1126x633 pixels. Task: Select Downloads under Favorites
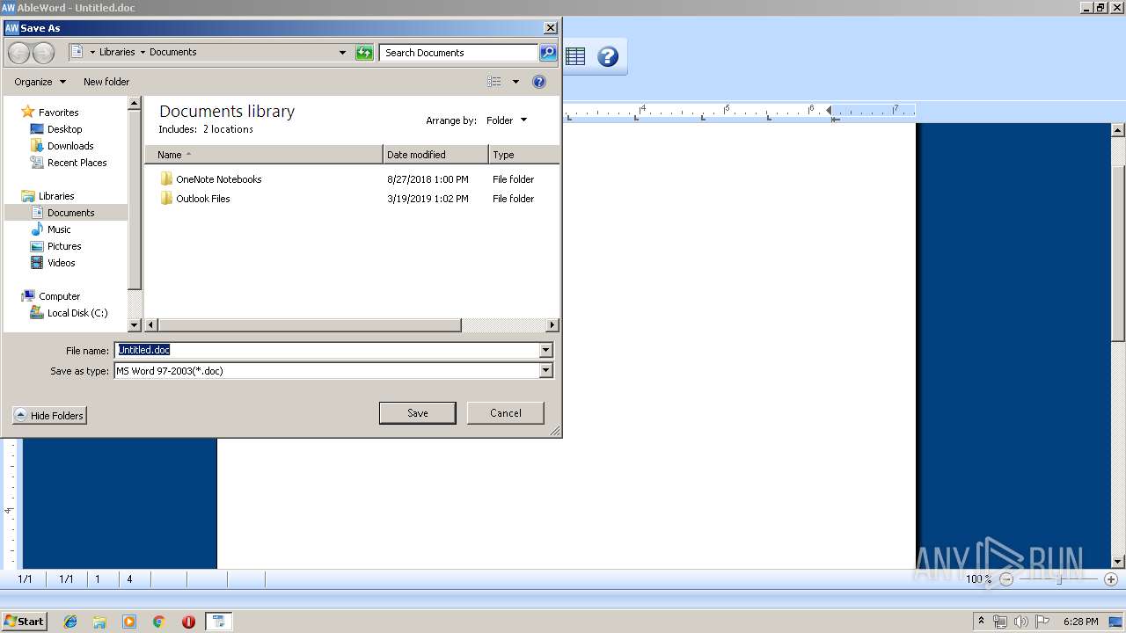pos(62,146)
